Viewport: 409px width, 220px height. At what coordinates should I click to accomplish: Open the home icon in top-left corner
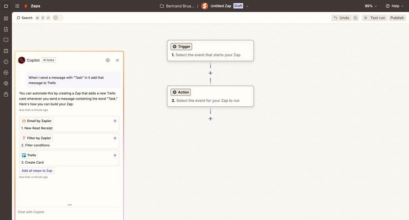[6, 6]
